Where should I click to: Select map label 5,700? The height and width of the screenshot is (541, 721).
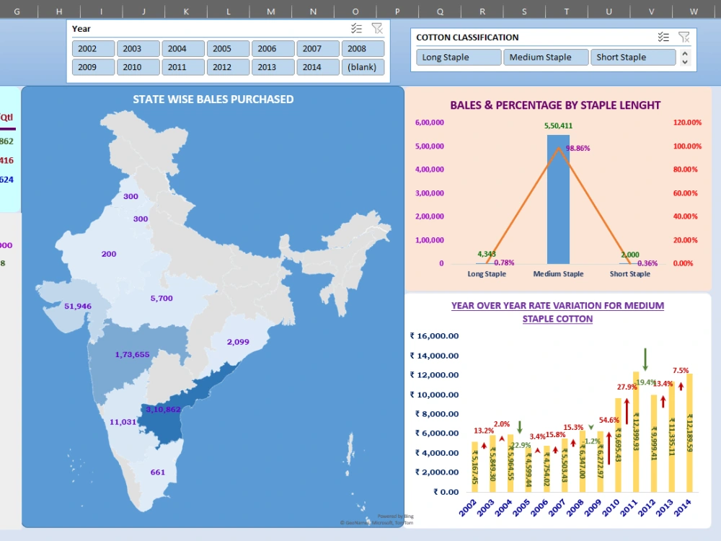(x=162, y=299)
